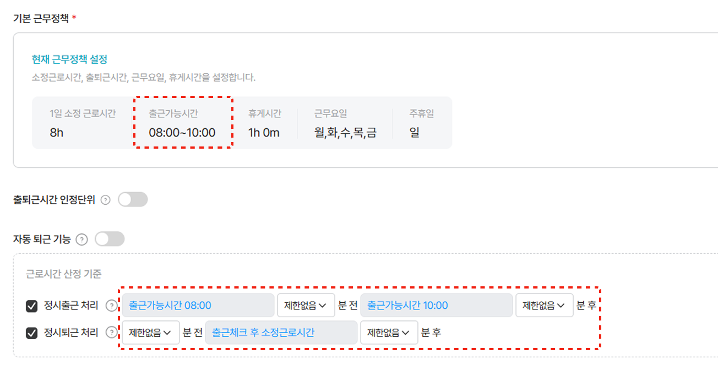Click the 현재 근무정책 설정 link
The height and width of the screenshot is (370, 718).
69,59
